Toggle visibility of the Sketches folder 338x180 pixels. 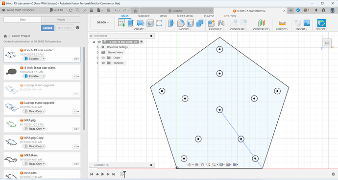[103, 63]
